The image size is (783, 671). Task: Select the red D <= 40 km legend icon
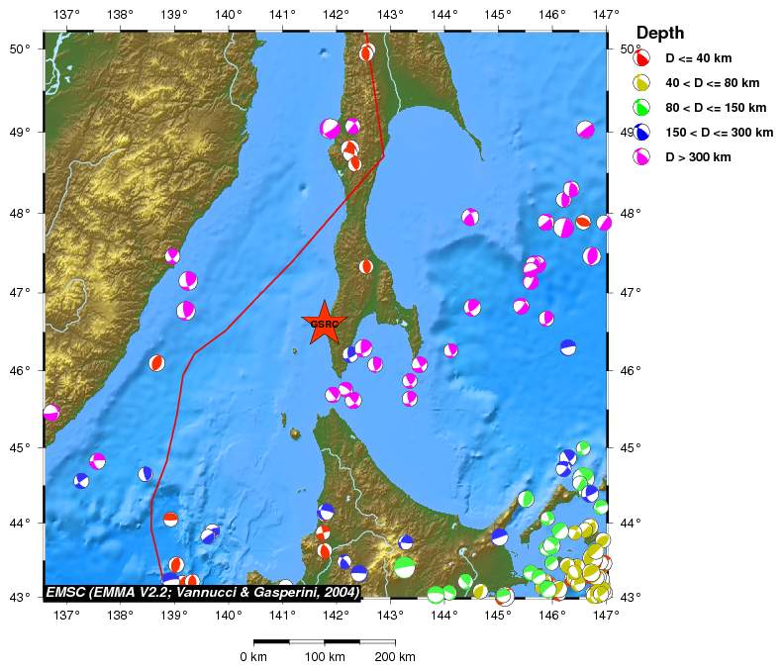(x=641, y=58)
